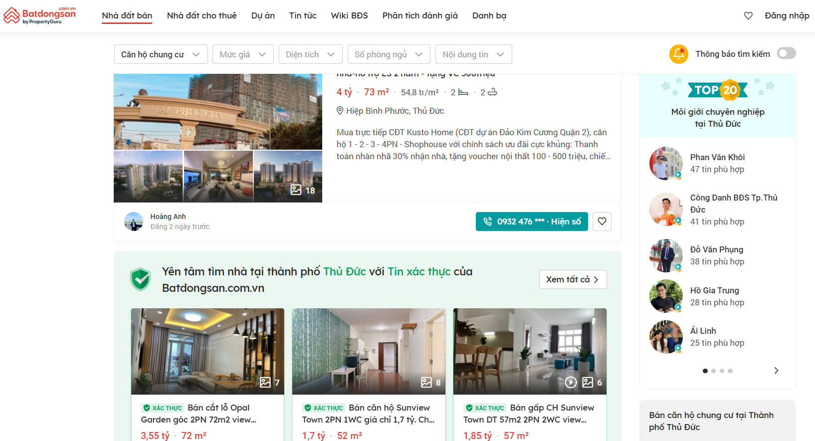The width and height of the screenshot is (815, 441).
Task: Toggle the Thông báo tìm kiếm switch
Action: pos(787,53)
